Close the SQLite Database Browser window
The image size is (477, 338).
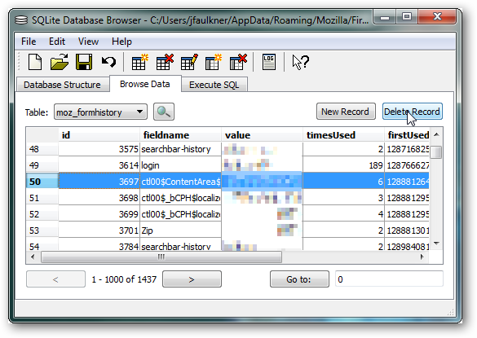coord(437,17)
